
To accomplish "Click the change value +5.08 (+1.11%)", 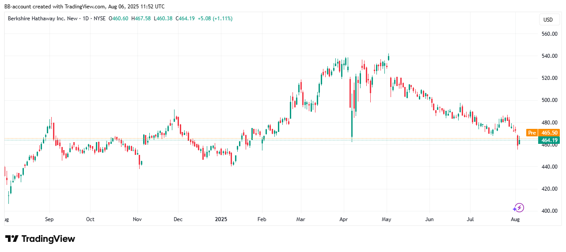I will tap(215, 19).
